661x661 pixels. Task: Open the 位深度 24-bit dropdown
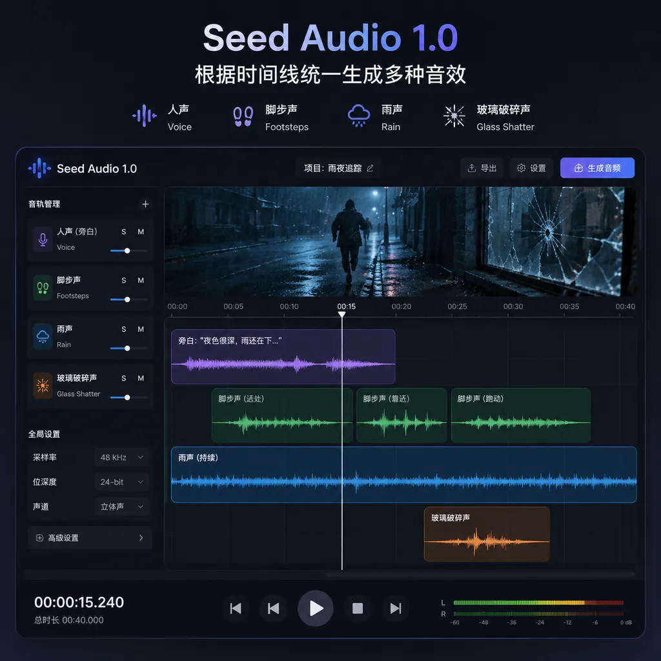[122, 482]
